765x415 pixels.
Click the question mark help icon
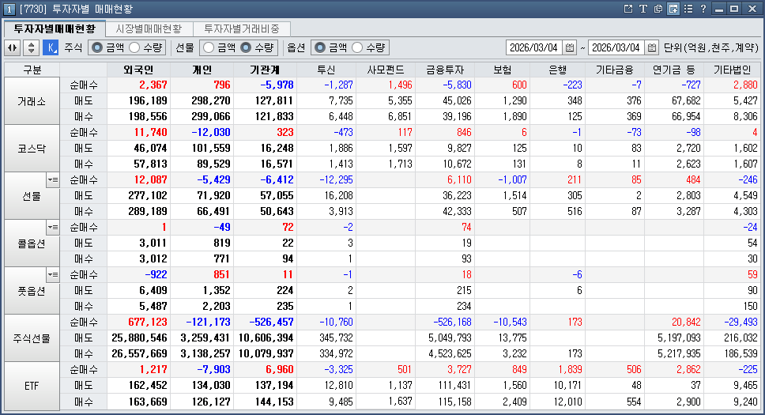coord(703,9)
